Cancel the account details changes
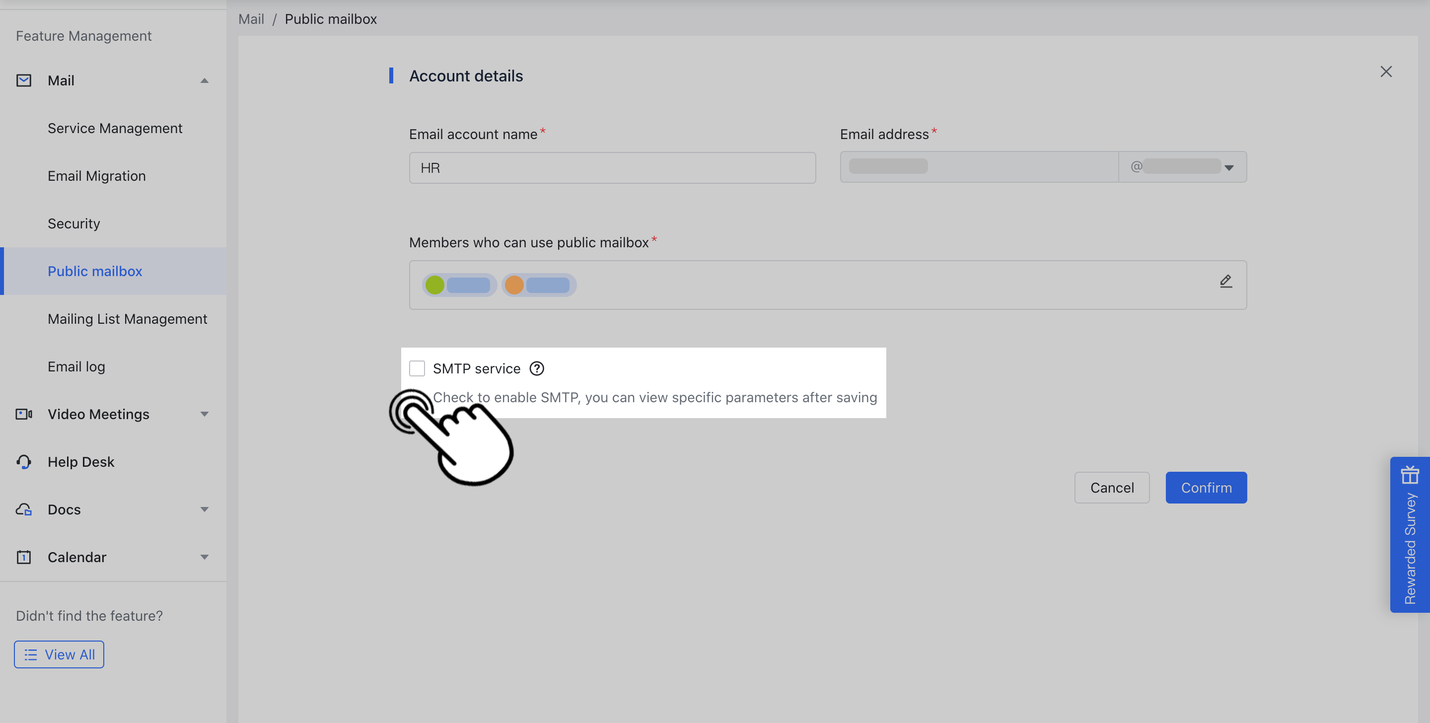Viewport: 1430px width, 723px height. (1112, 487)
